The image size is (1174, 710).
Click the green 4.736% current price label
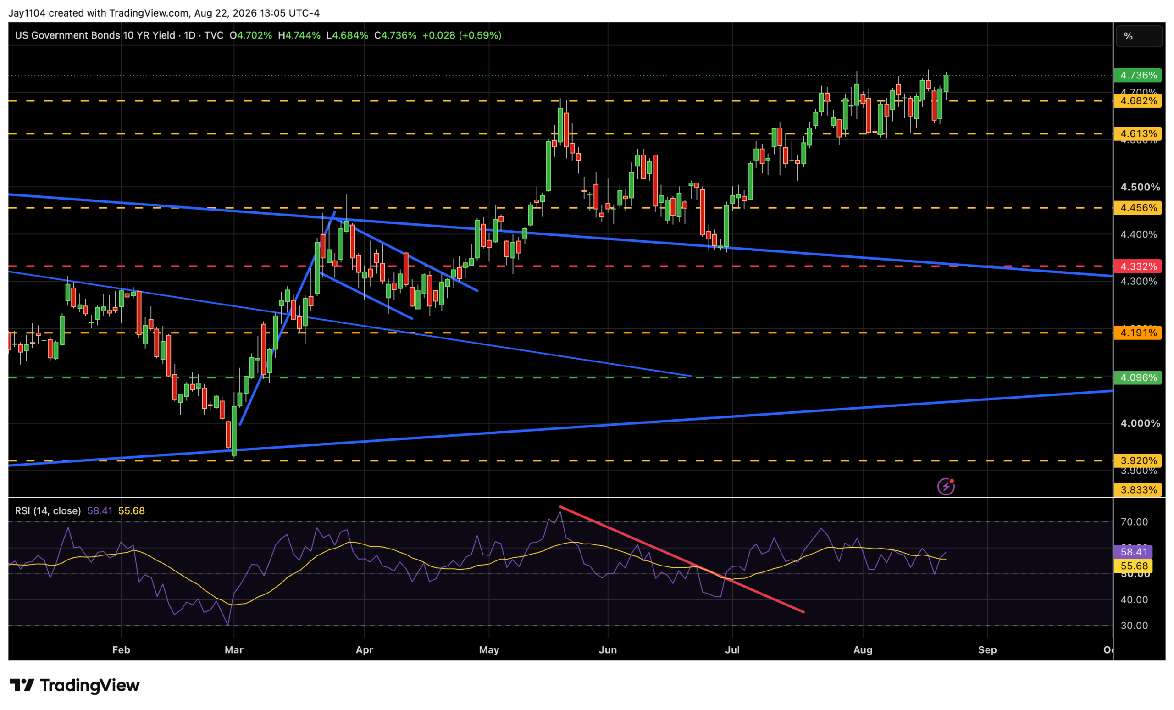(x=1137, y=75)
